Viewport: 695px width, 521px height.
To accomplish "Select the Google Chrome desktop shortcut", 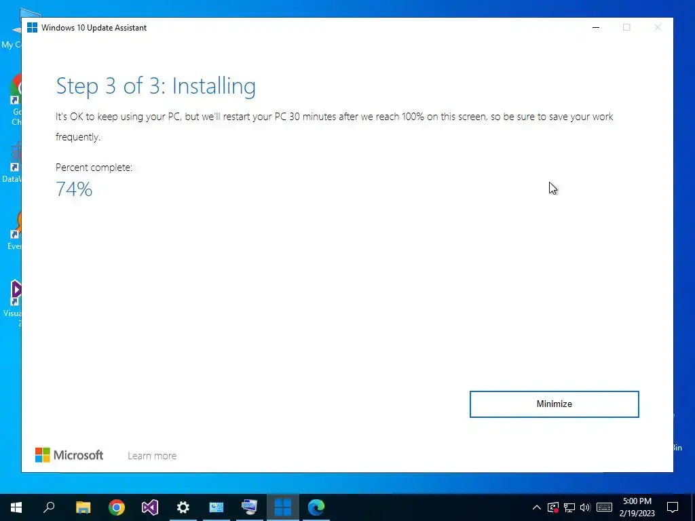I will (16, 100).
